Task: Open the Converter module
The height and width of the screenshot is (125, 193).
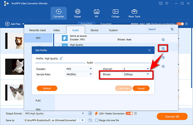Action: click(x=59, y=13)
